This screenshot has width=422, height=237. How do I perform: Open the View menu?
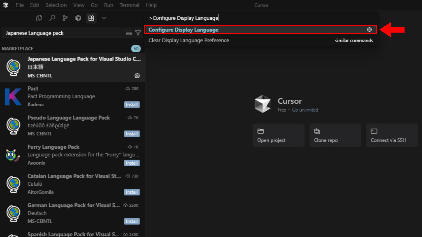79,5
